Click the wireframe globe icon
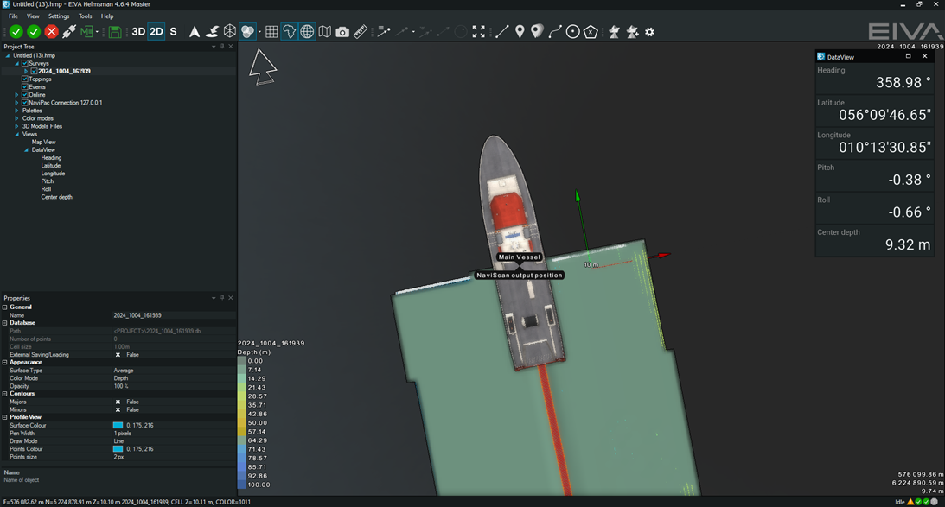The width and height of the screenshot is (945, 507). click(307, 31)
